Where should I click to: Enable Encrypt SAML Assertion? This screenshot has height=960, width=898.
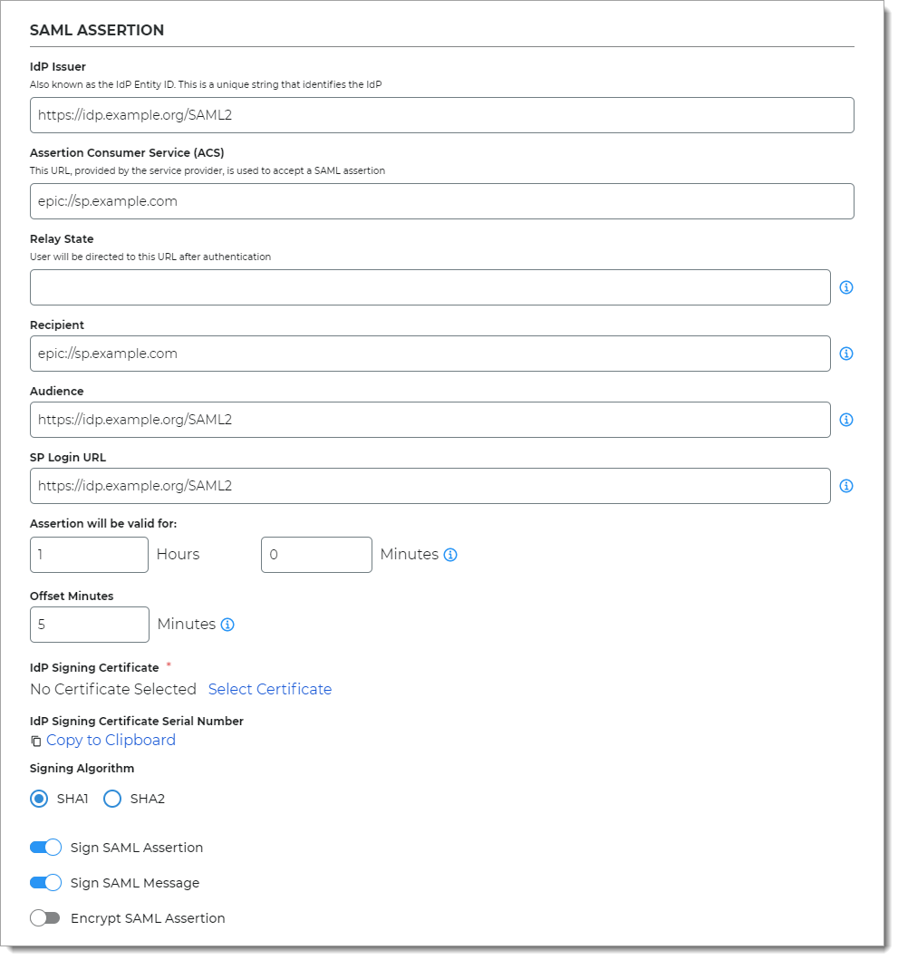[x=44, y=917]
